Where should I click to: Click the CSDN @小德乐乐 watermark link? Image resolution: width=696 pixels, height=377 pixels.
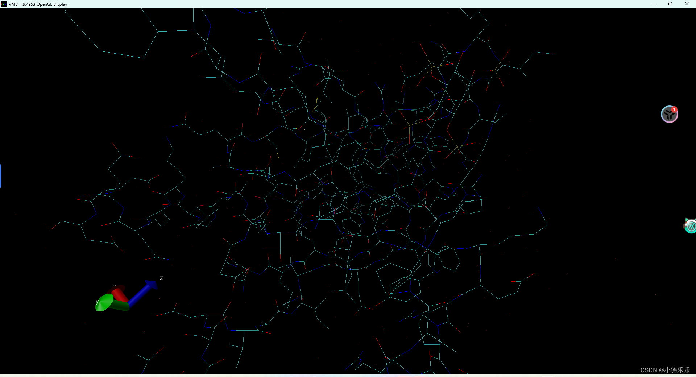665,370
